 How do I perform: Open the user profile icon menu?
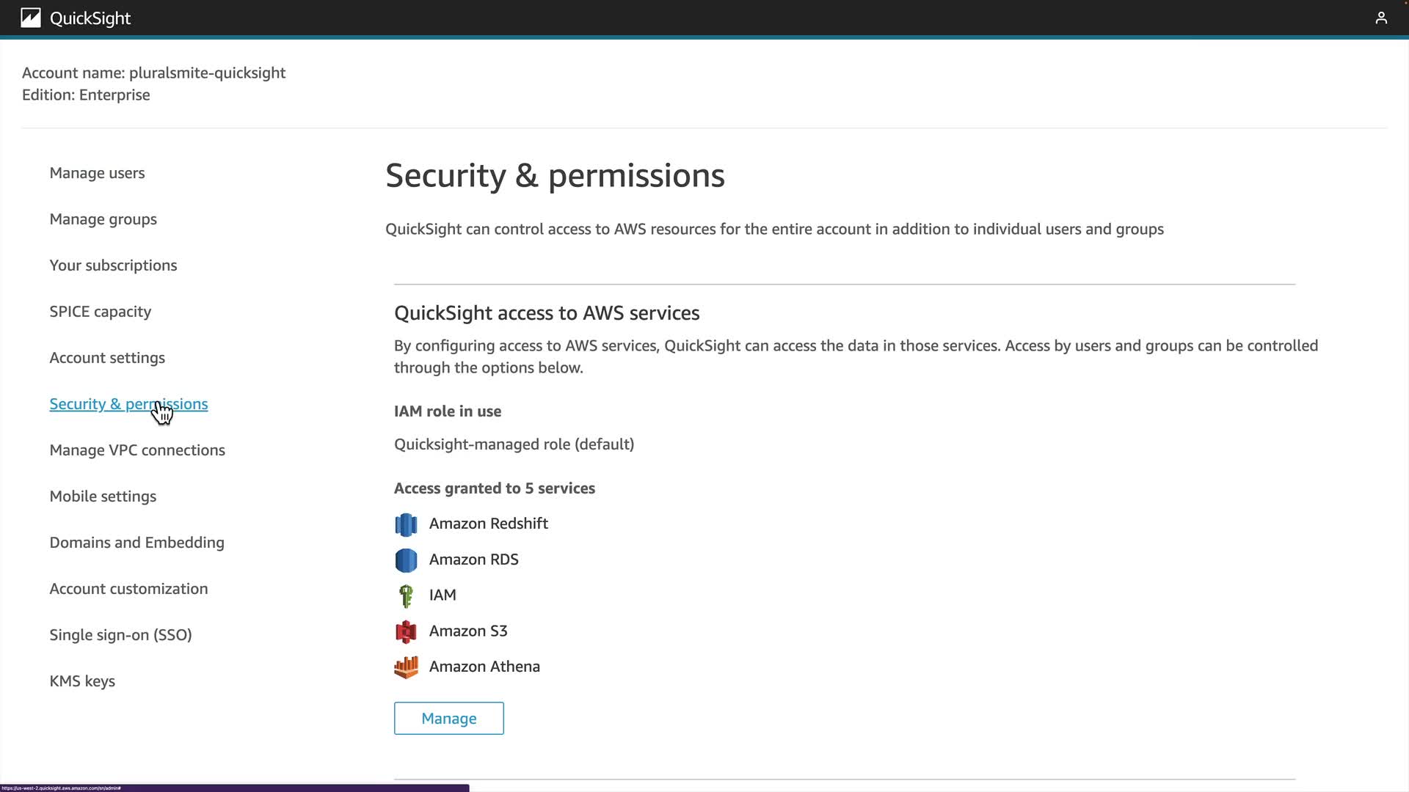[1380, 18]
